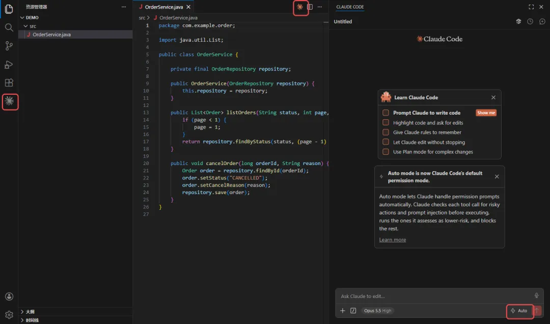Click the Show me button
This screenshot has width=550, height=324.
[486, 113]
